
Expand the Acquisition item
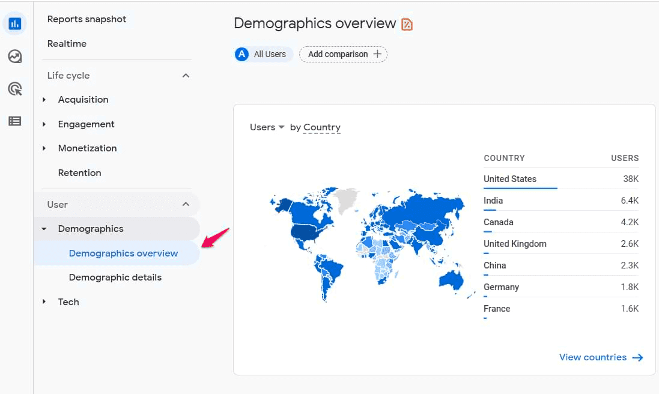click(x=43, y=100)
